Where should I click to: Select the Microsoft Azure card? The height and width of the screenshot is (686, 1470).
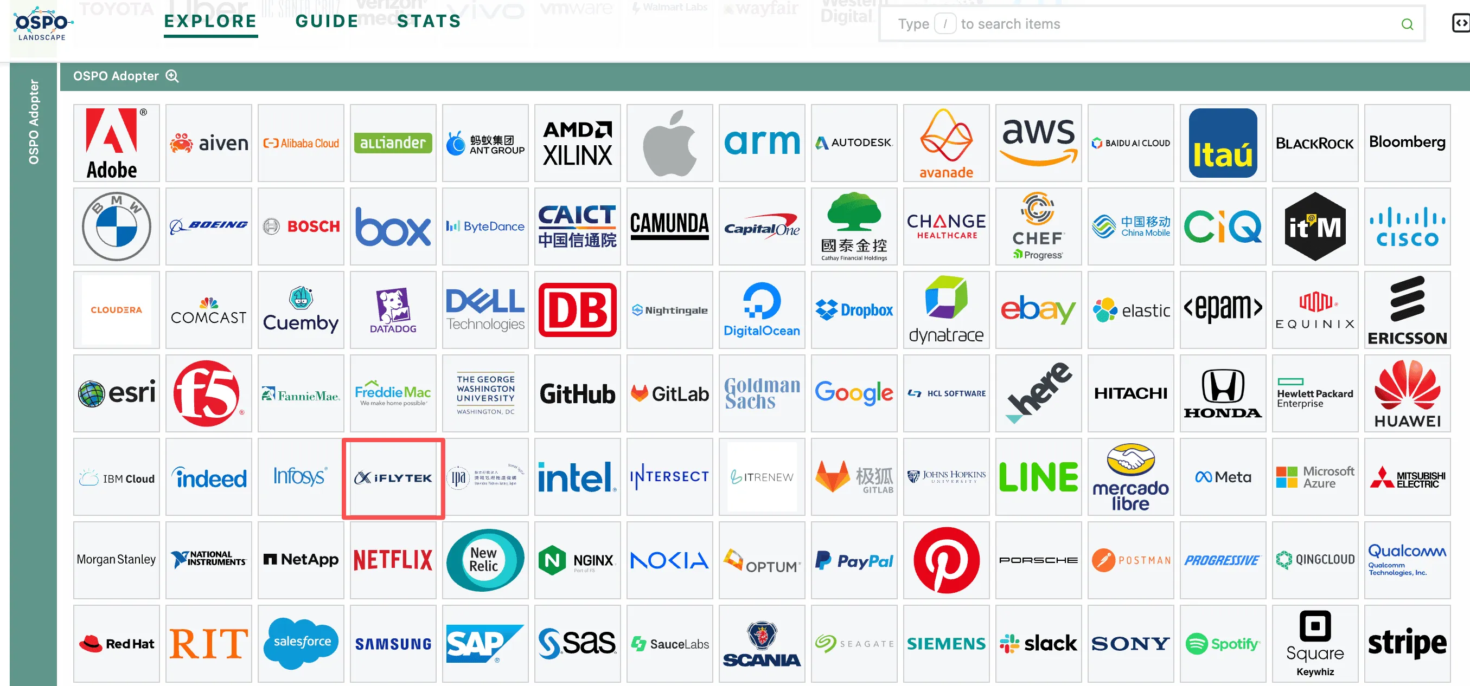coord(1315,477)
